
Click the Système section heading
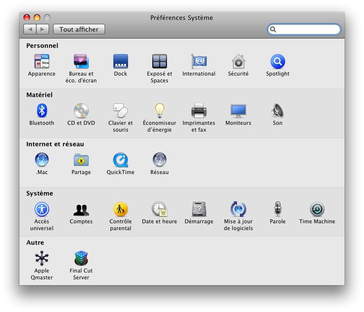40,194
